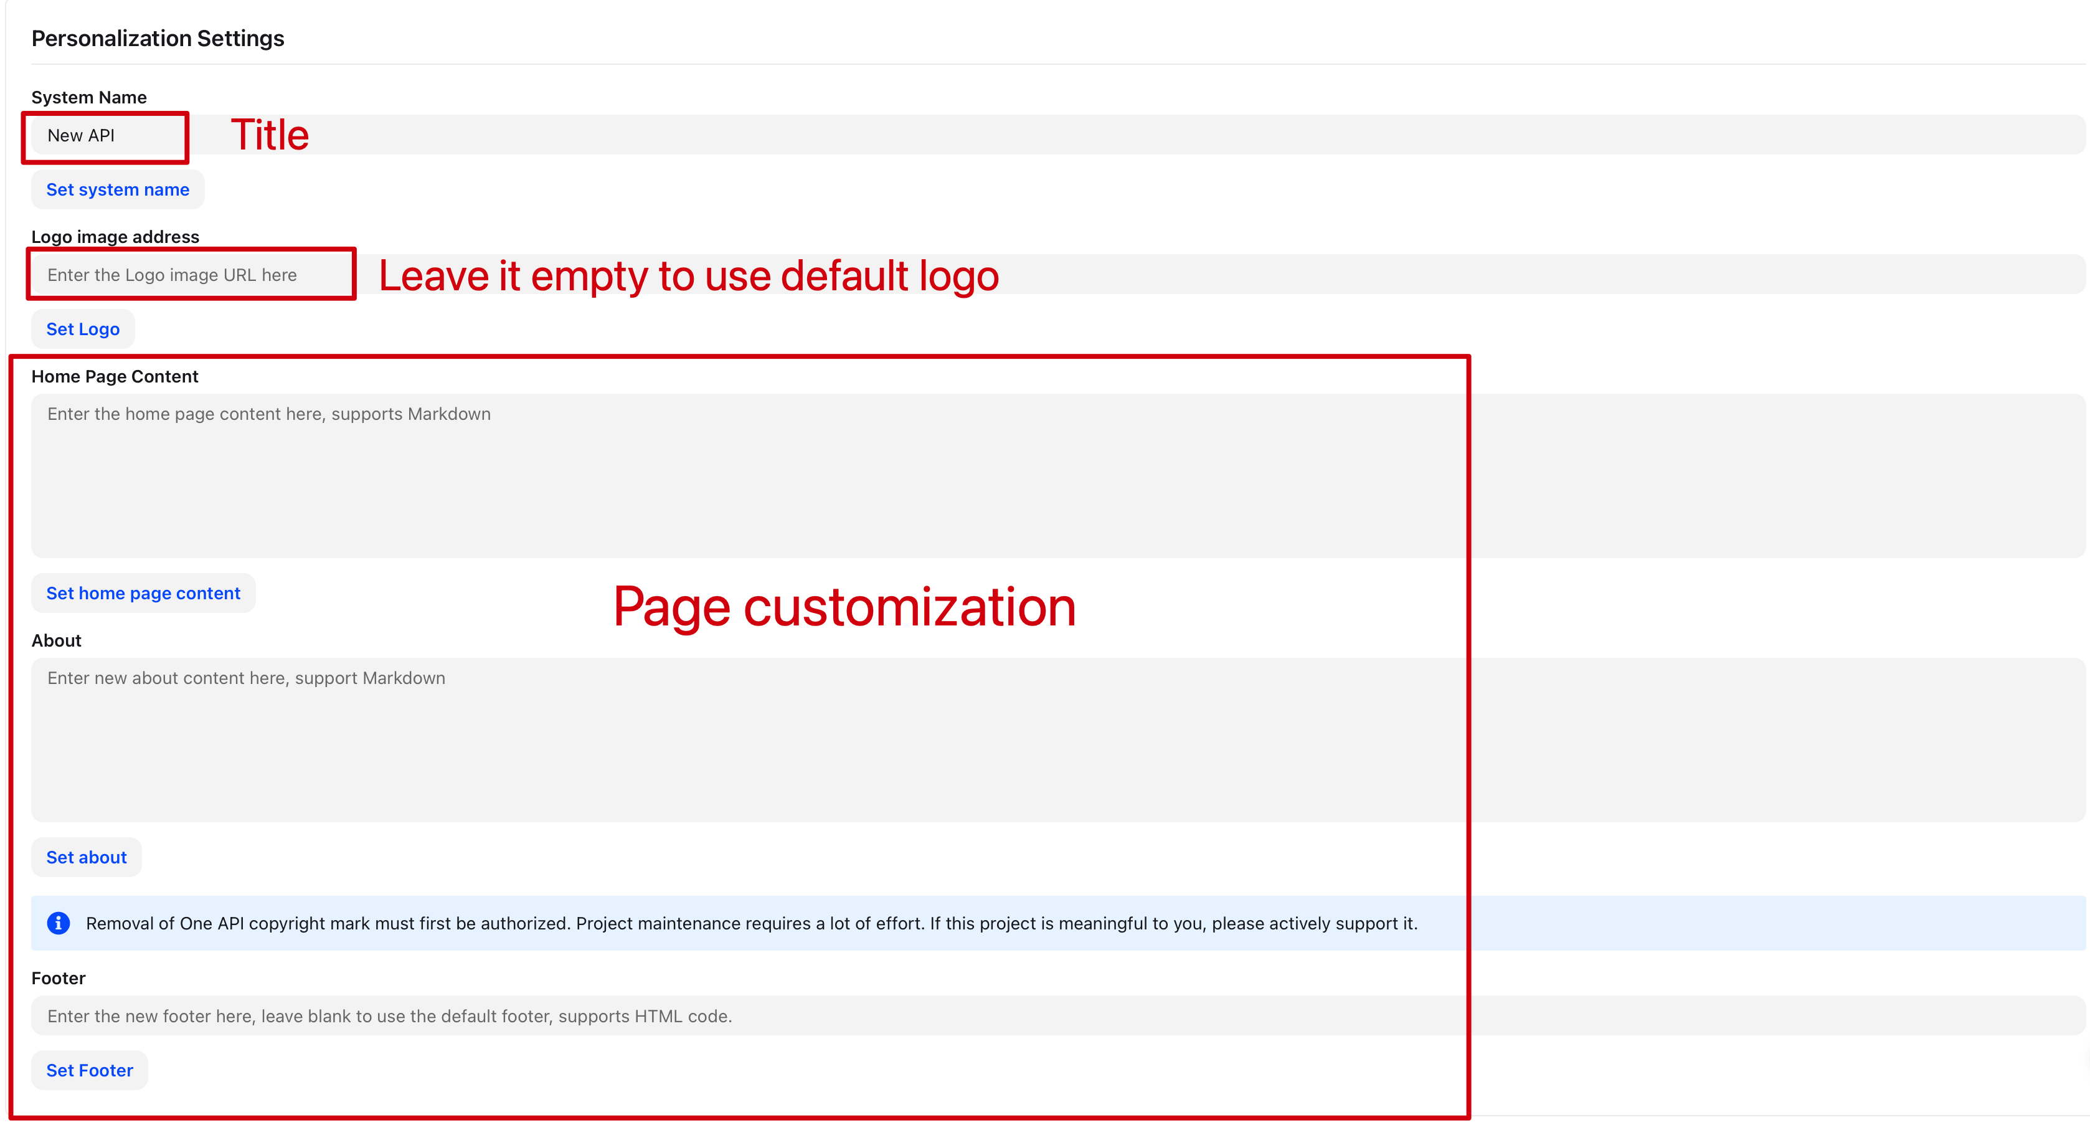Click the Set system name button

tap(118, 190)
